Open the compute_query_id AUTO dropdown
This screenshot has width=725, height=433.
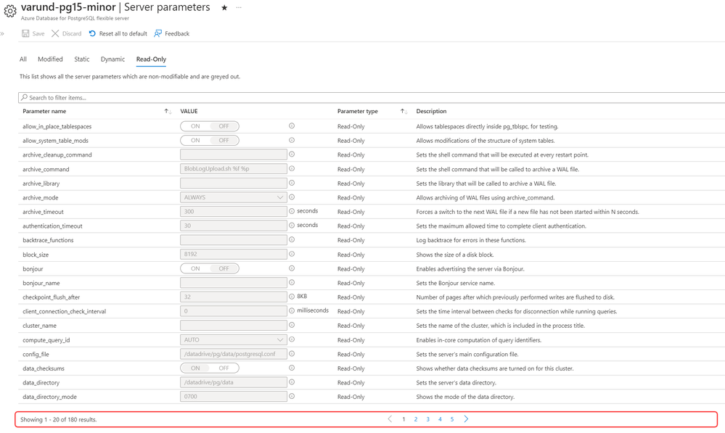(234, 339)
